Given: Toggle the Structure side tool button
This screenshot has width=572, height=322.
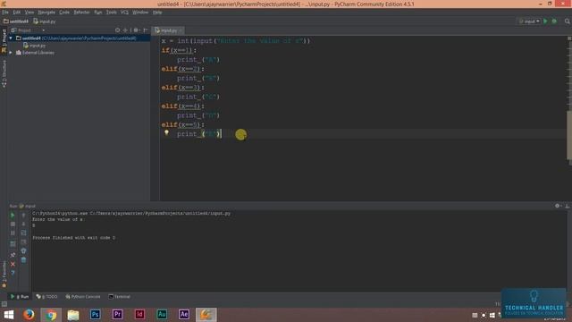Looking at the screenshot, I should (x=4, y=73).
